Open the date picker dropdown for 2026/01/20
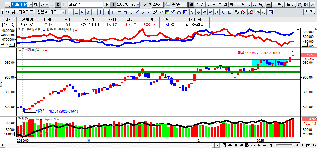317x148 pixels. (x=138, y=5)
